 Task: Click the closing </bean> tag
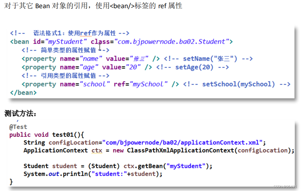(x=23, y=93)
